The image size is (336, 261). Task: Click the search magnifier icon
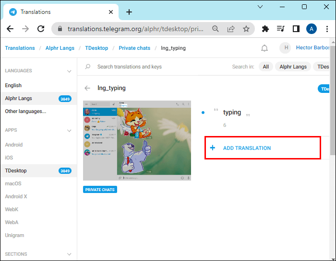click(88, 67)
